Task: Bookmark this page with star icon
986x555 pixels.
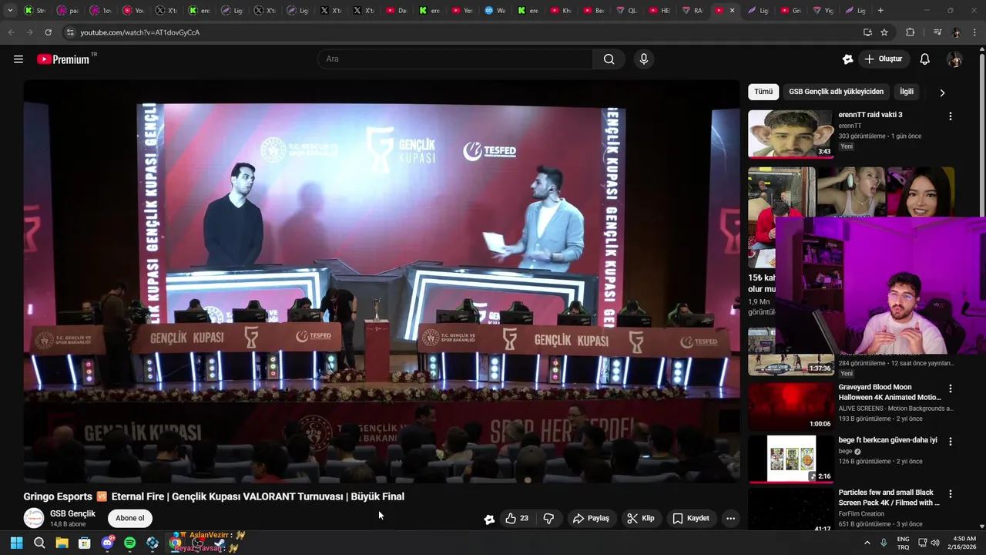Action: click(x=884, y=32)
